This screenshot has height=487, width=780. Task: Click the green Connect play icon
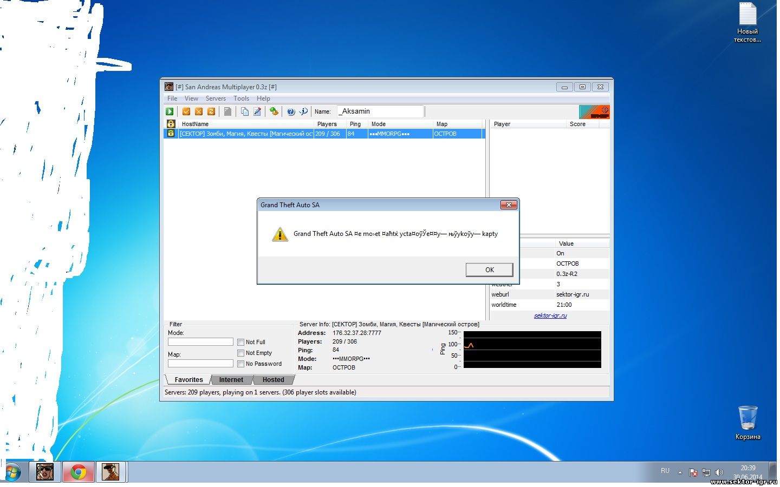(170, 111)
